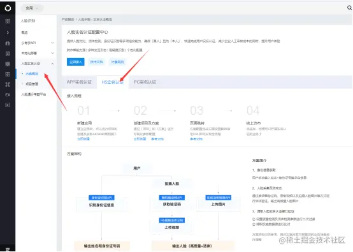Viewport: 353px width, 252px height.
Task: Click the 上传图片 box in the diagram
Action: tap(218, 204)
